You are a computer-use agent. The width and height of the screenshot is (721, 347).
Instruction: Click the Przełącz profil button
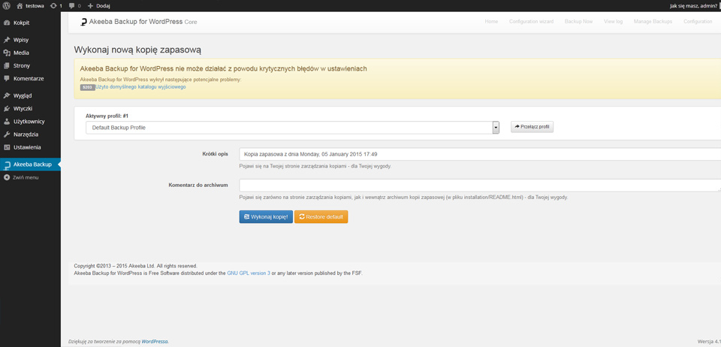point(532,127)
